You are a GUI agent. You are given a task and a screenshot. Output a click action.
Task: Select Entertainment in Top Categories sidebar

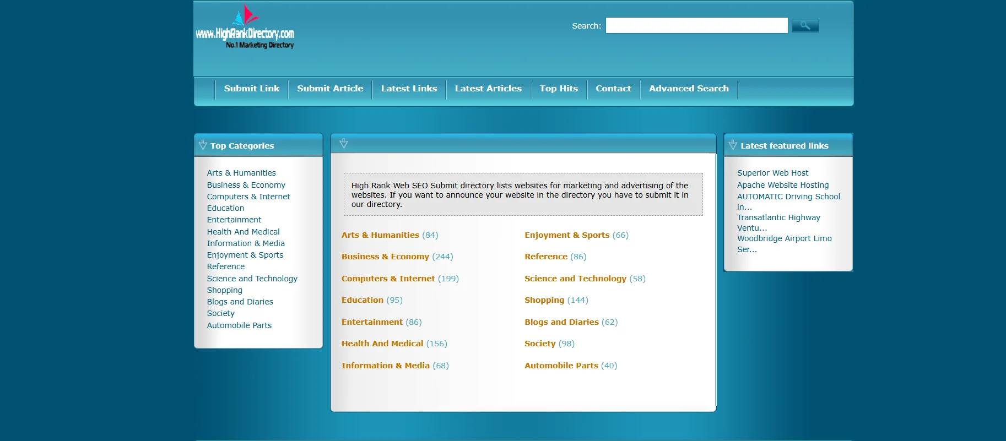click(x=234, y=220)
